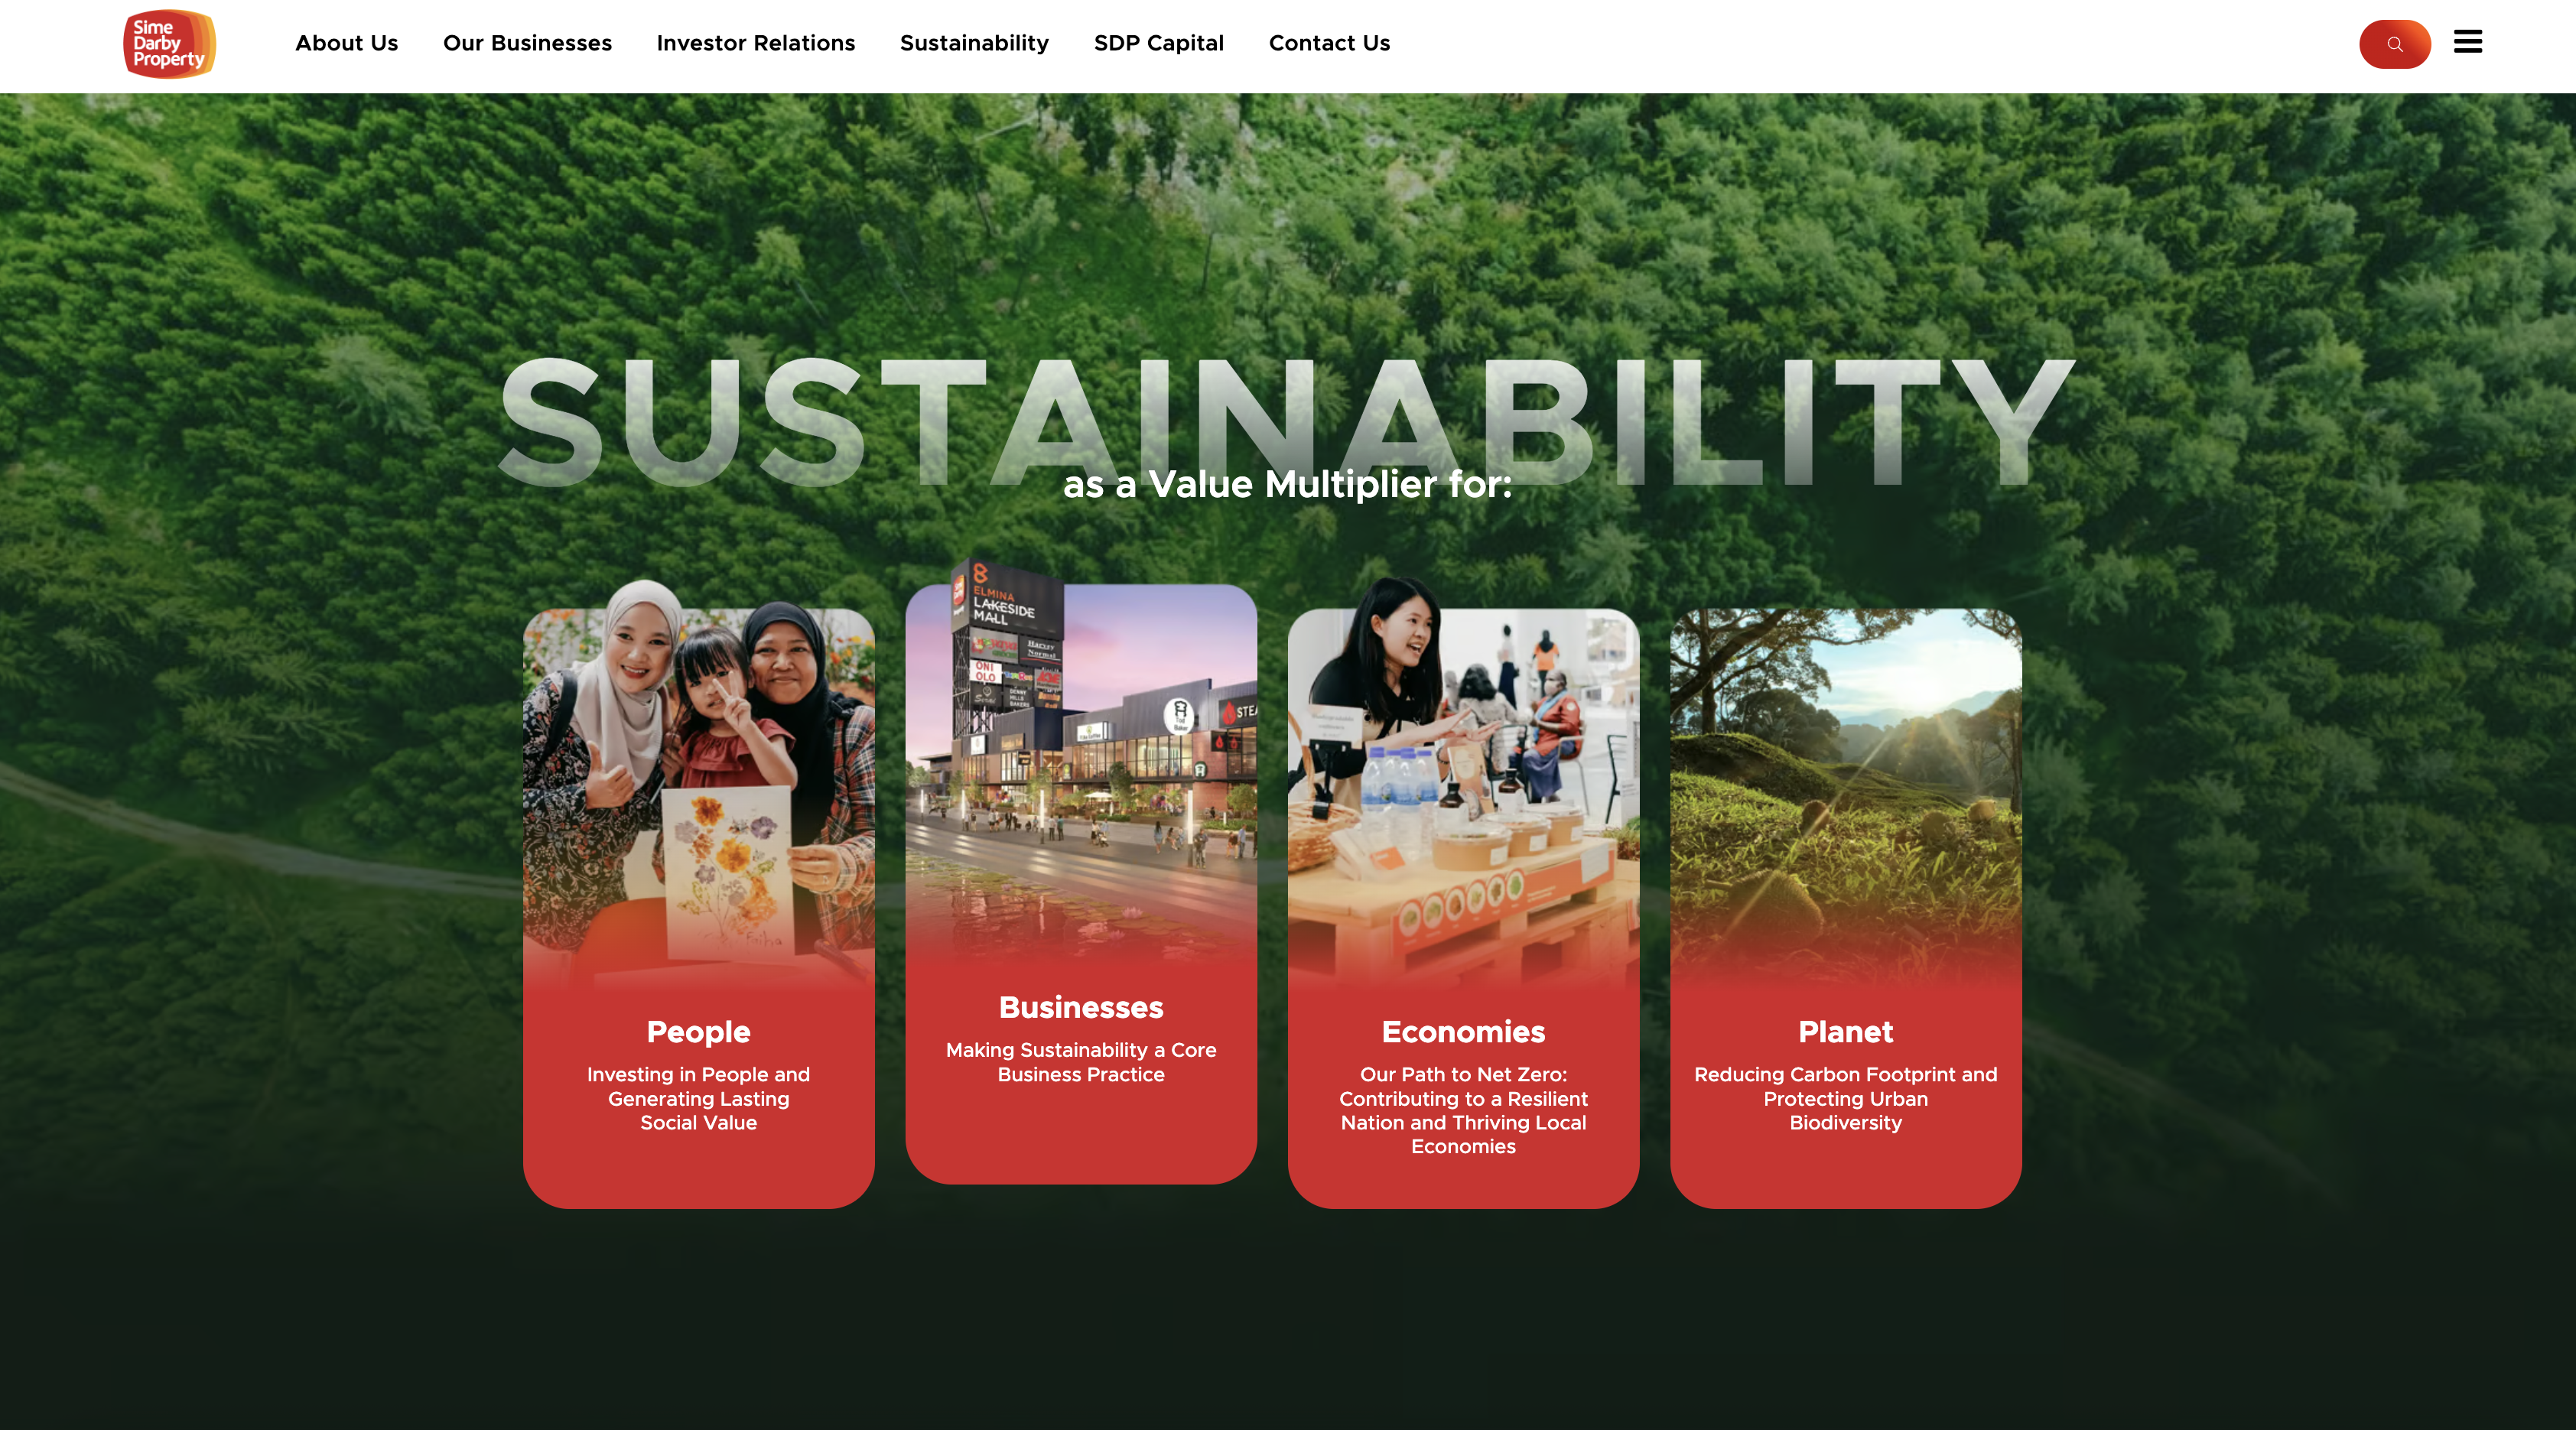This screenshot has width=2576, height=1430.
Task: Click the People card photo
Action: (698, 785)
